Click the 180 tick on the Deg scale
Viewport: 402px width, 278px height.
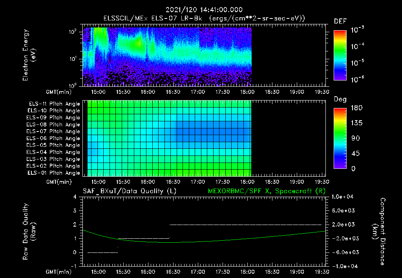[356, 108]
